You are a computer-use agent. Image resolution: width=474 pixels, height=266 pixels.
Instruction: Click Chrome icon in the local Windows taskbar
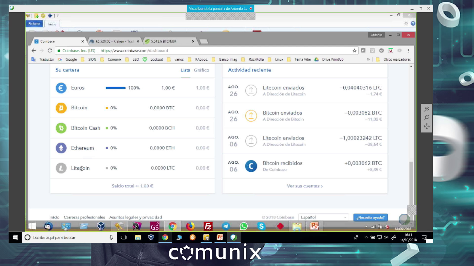point(165,237)
